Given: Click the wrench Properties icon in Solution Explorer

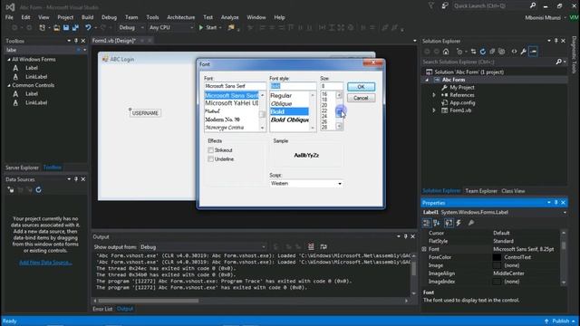Looking at the screenshot, I should (x=524, y=52).
